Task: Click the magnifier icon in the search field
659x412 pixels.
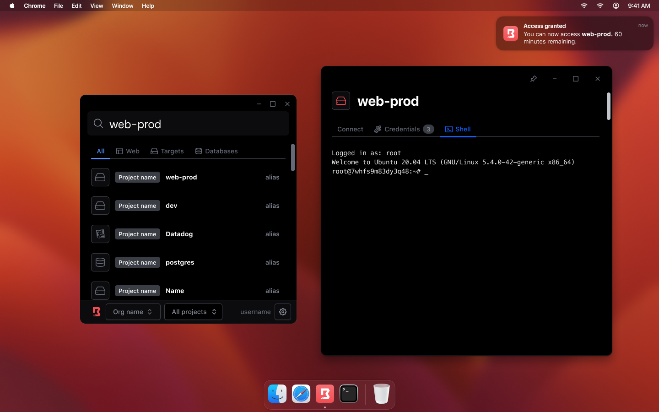Action: 98,124
